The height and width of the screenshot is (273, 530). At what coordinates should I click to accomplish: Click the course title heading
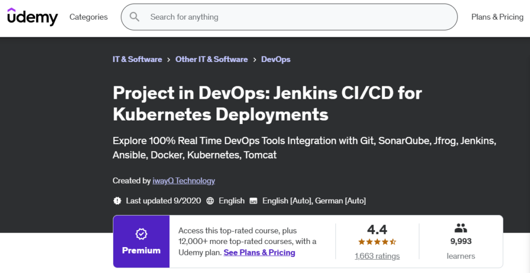coord(268,104)
